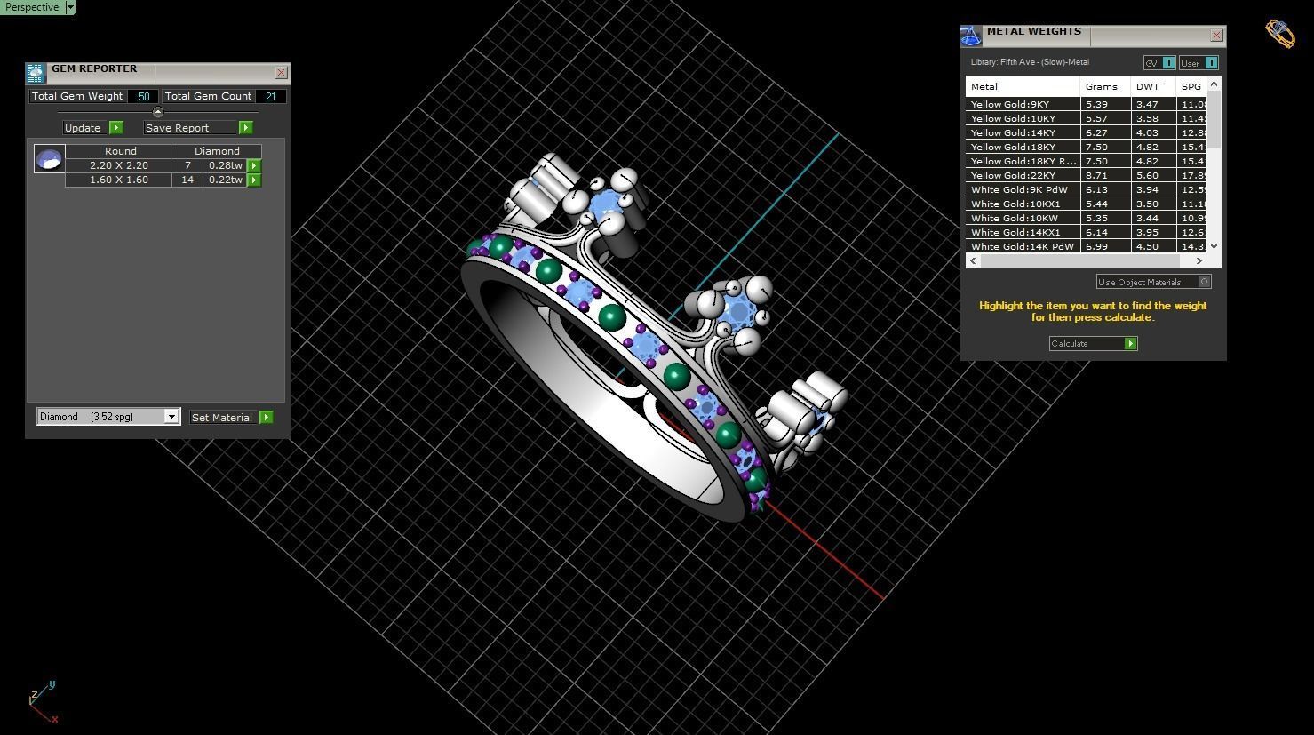This screenshot has width=1314, height=735.
Task: Click the Grams column header
Action: 1105,87
